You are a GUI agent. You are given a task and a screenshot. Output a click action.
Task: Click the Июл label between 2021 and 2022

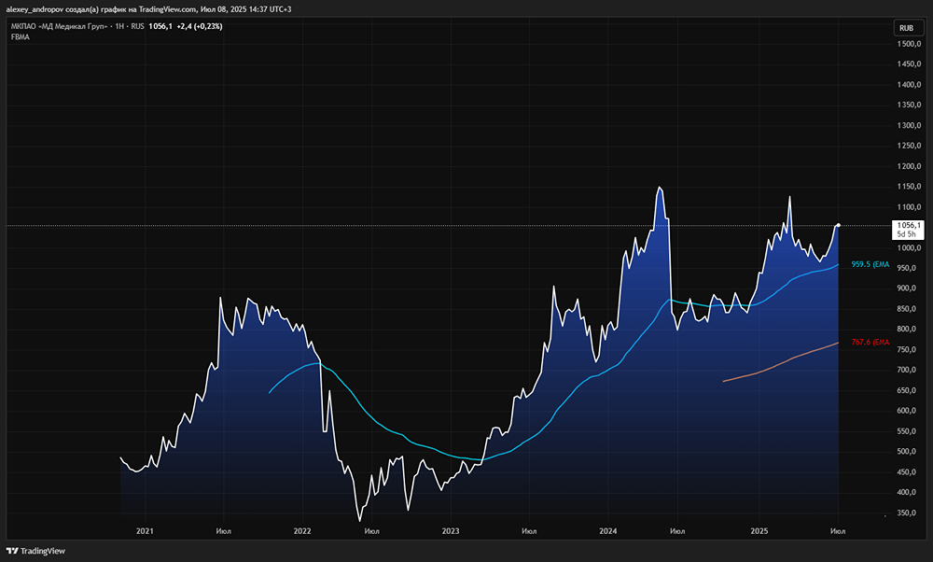(224, 531)
